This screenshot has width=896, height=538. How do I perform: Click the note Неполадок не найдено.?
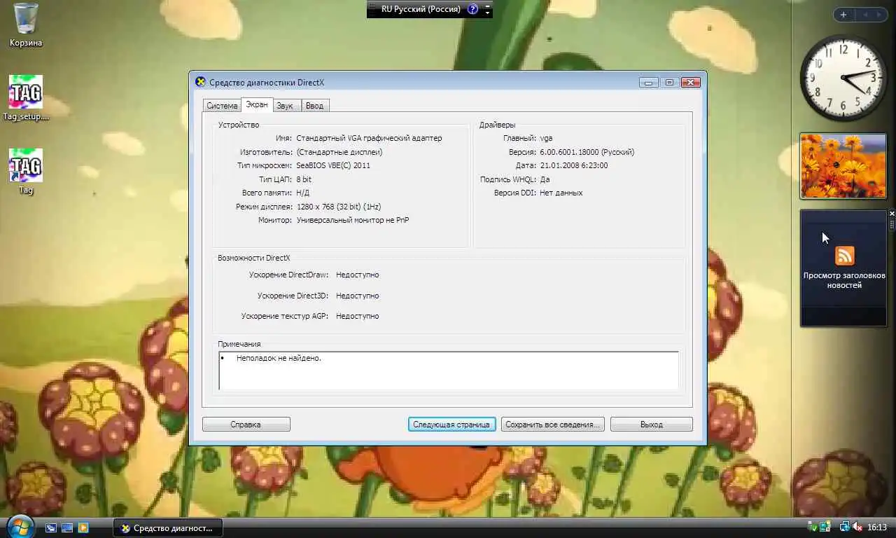click(x=279, y=359)
